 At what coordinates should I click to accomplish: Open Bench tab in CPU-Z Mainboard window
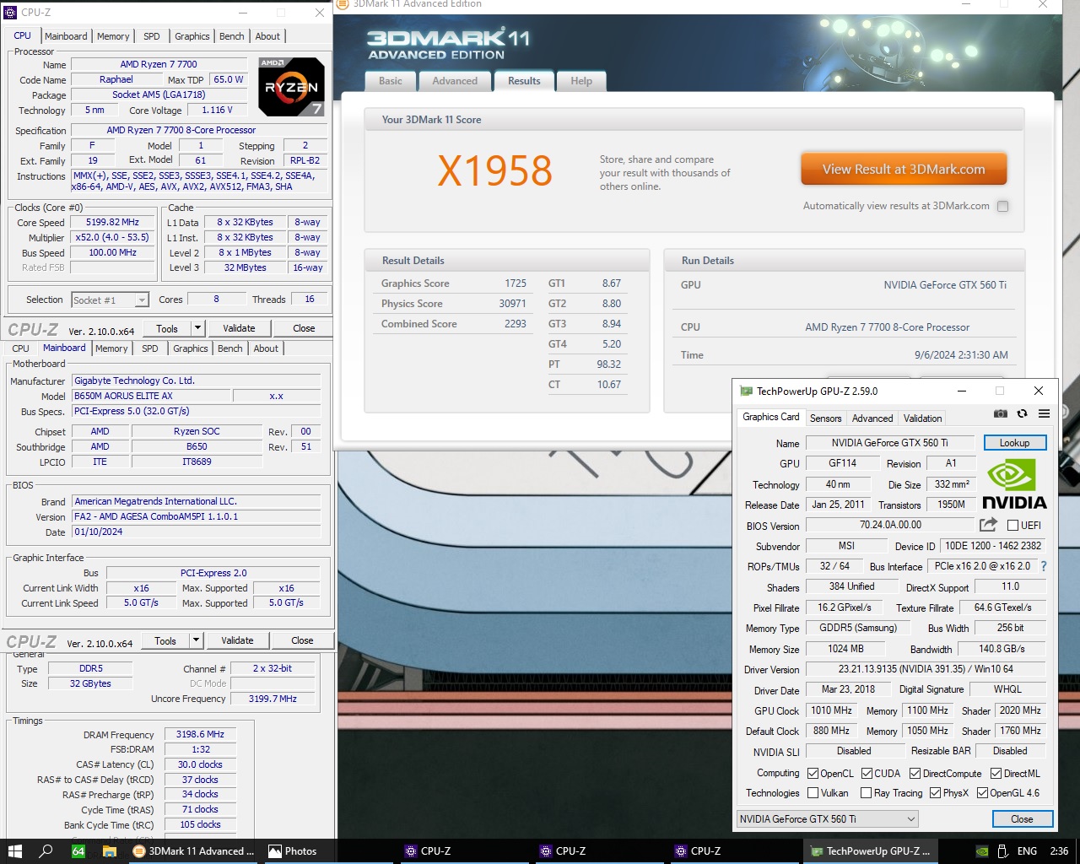coord(229,348)
